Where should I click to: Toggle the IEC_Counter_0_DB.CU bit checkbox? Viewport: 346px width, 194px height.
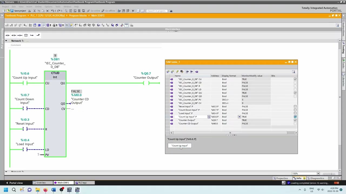[x=295, y=79]
